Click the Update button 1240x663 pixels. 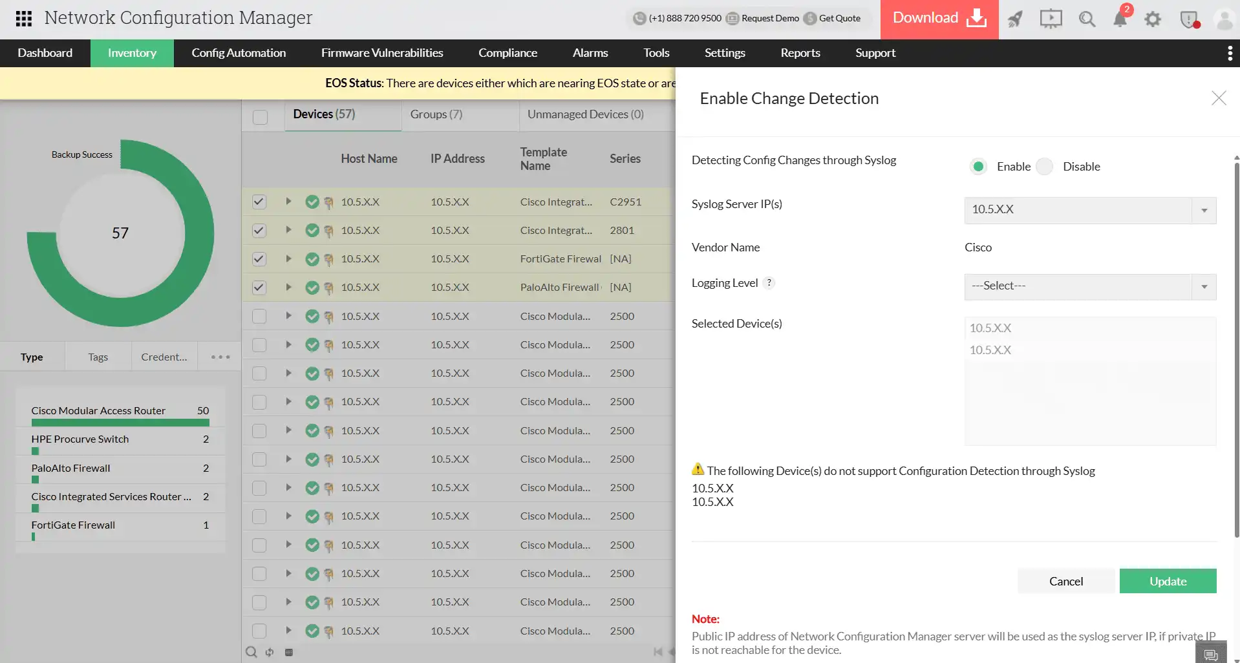coord(1168,581)
